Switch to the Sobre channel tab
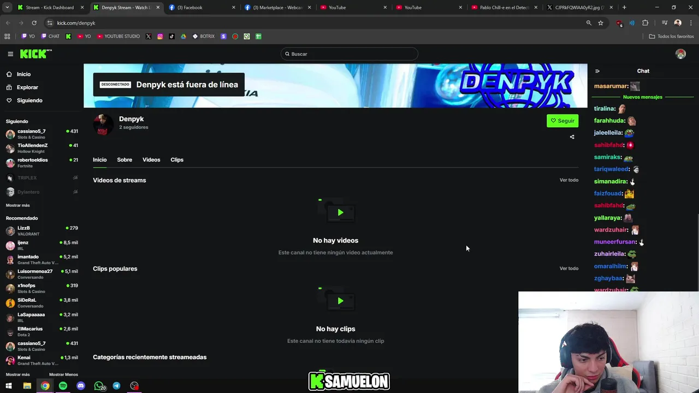This screenshot has height=393, width=699. pos(125,160)
